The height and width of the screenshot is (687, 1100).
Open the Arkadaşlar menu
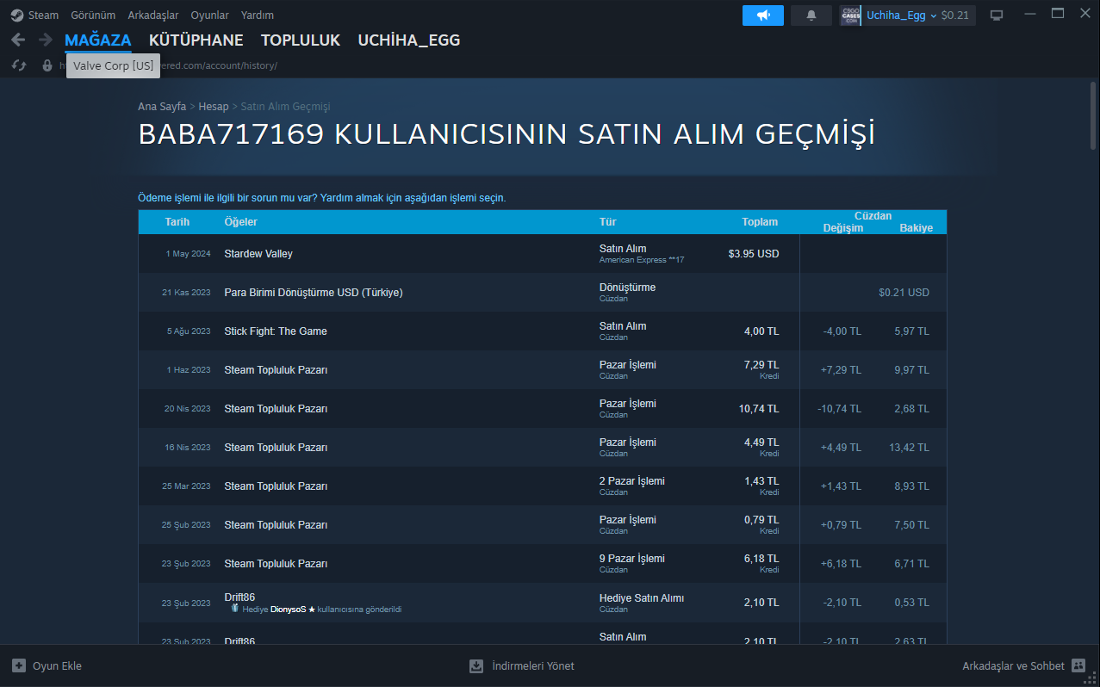pos(153,15)
